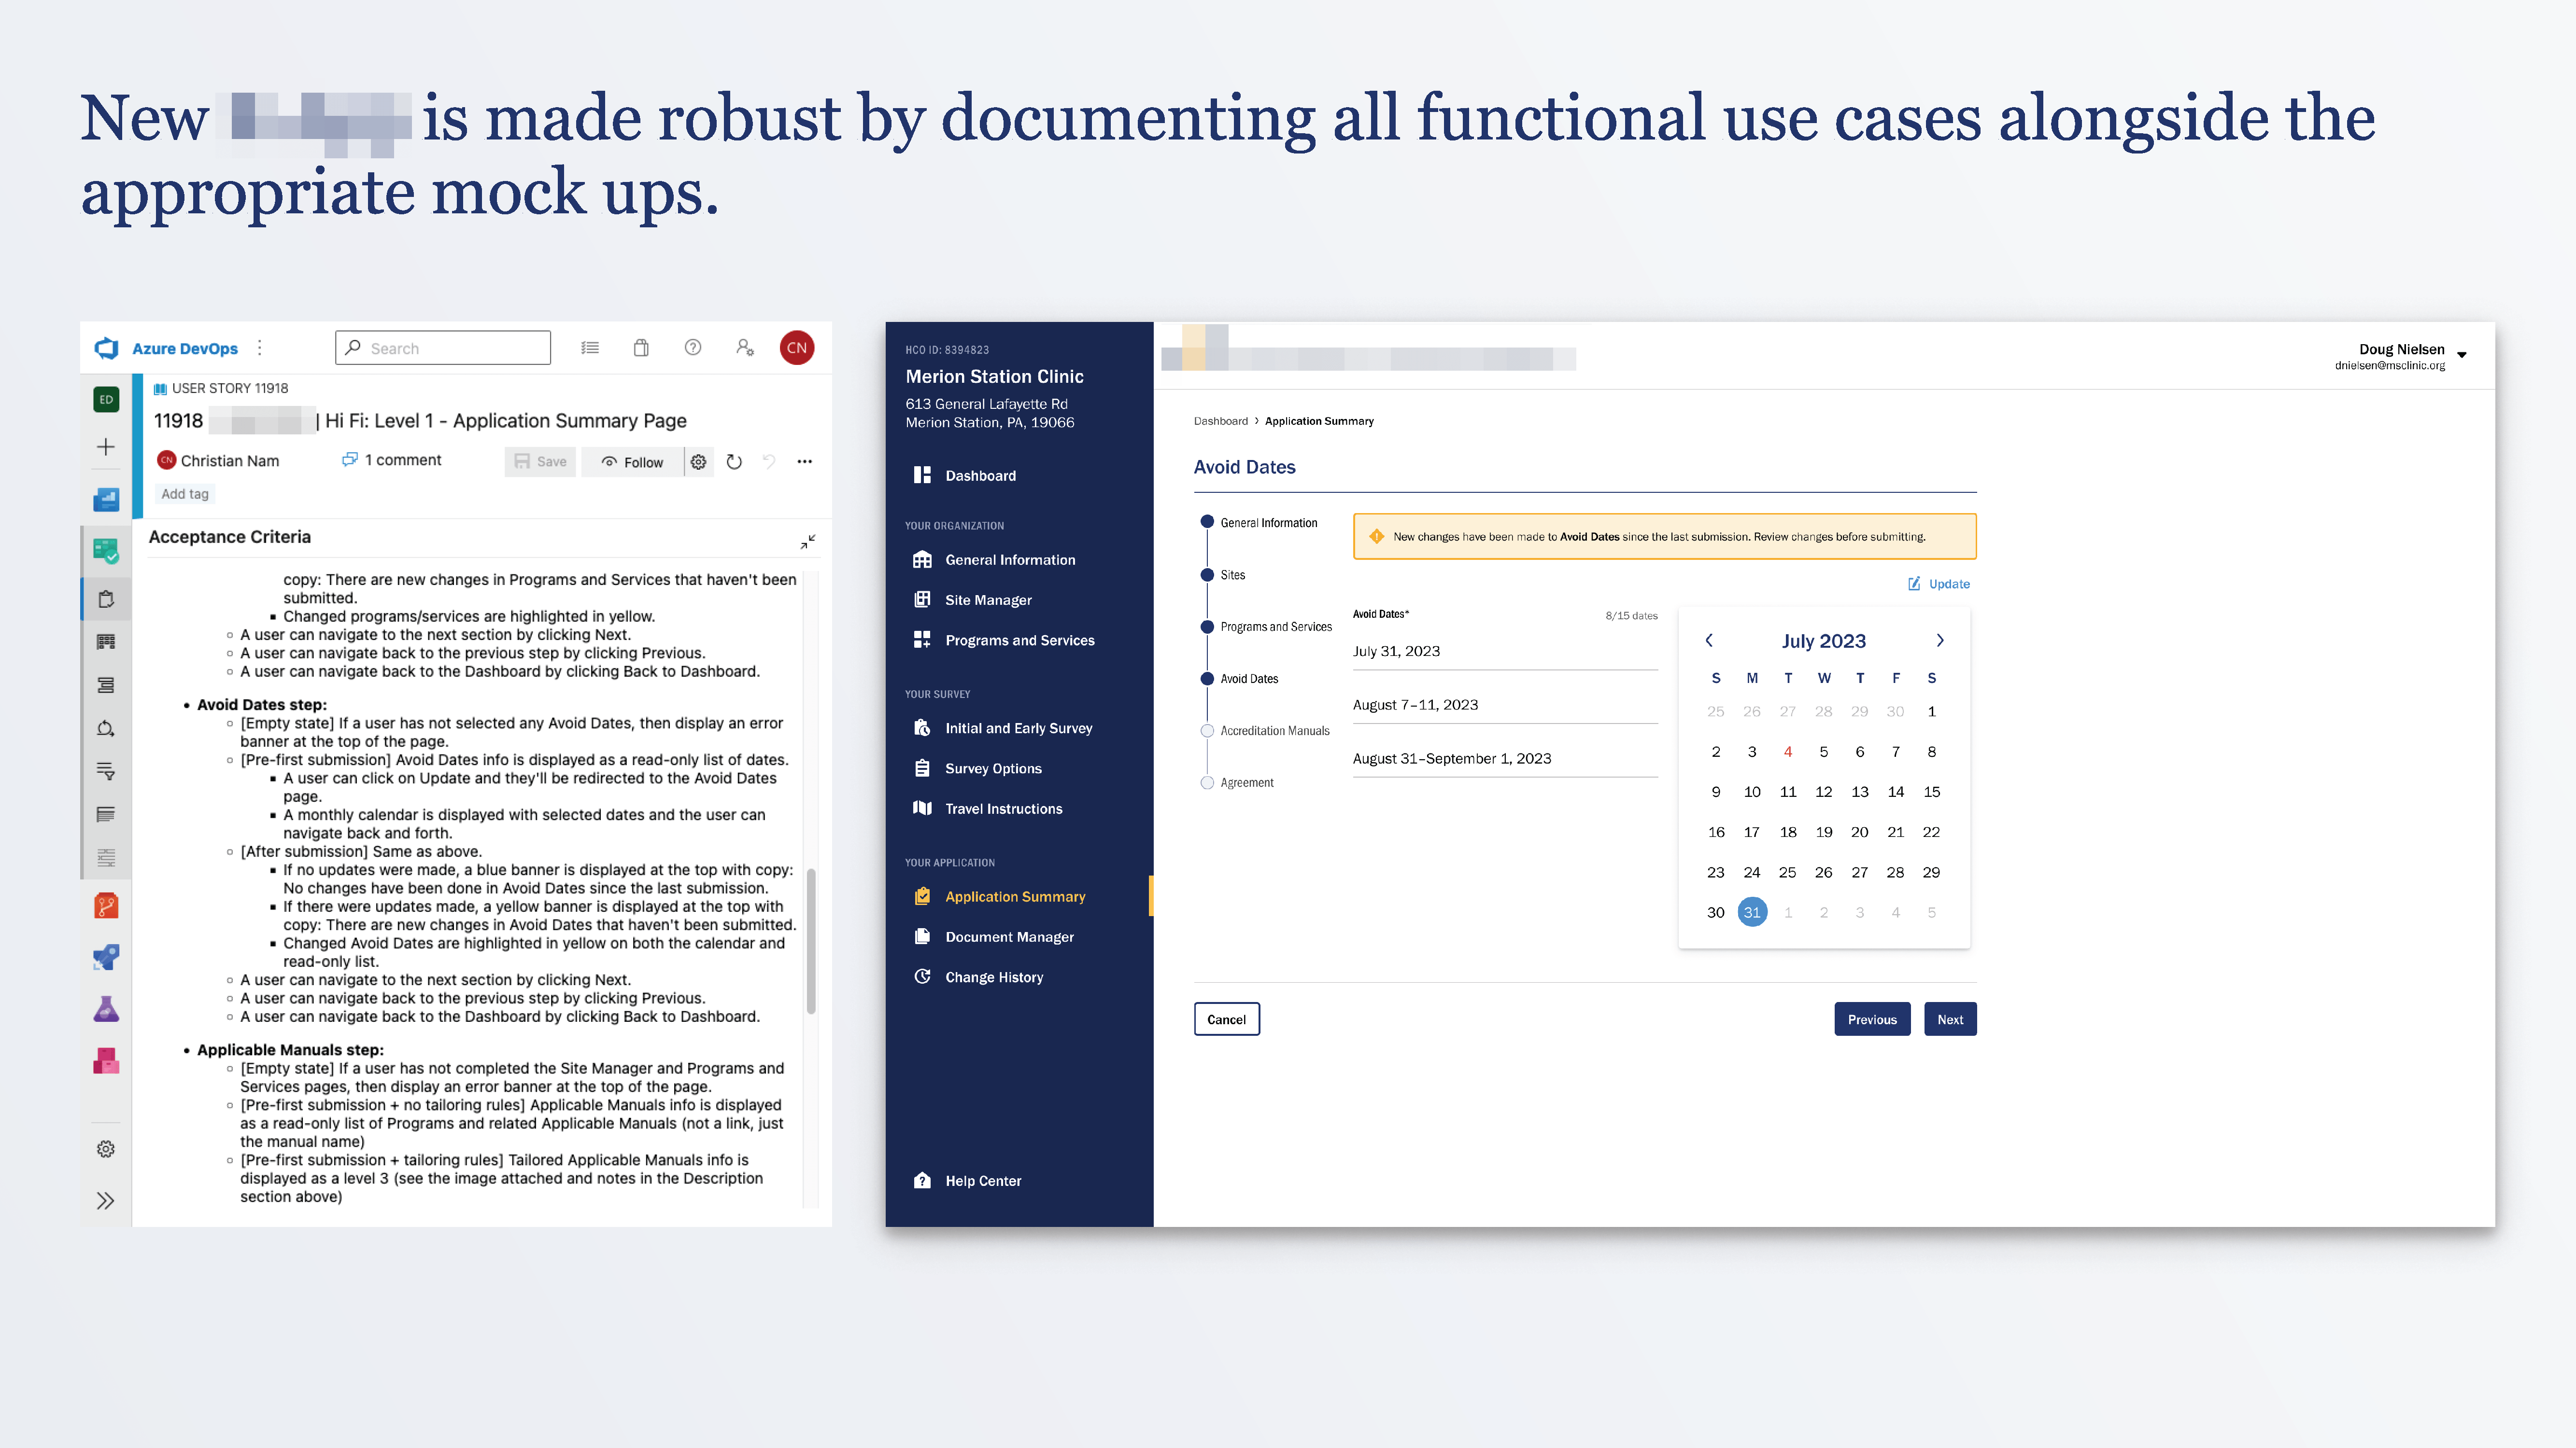This screenshot has height=1448, width=2576.
Task: Open Project settings gear in sidebar
Action: click(106, 1149)
